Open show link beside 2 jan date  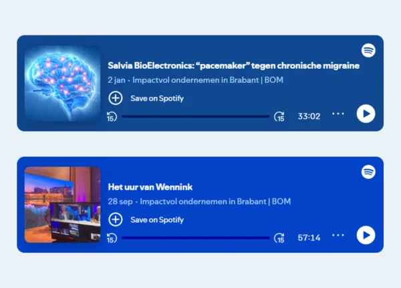[x=208, y=80]
